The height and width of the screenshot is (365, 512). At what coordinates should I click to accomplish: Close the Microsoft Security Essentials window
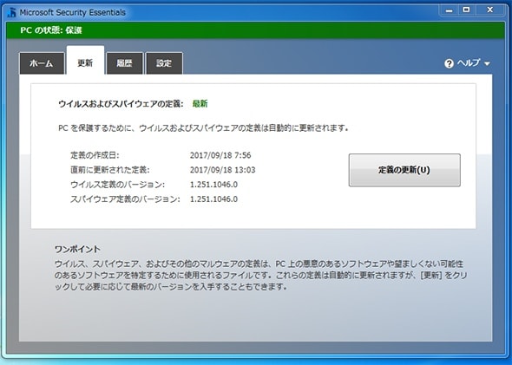489,10
